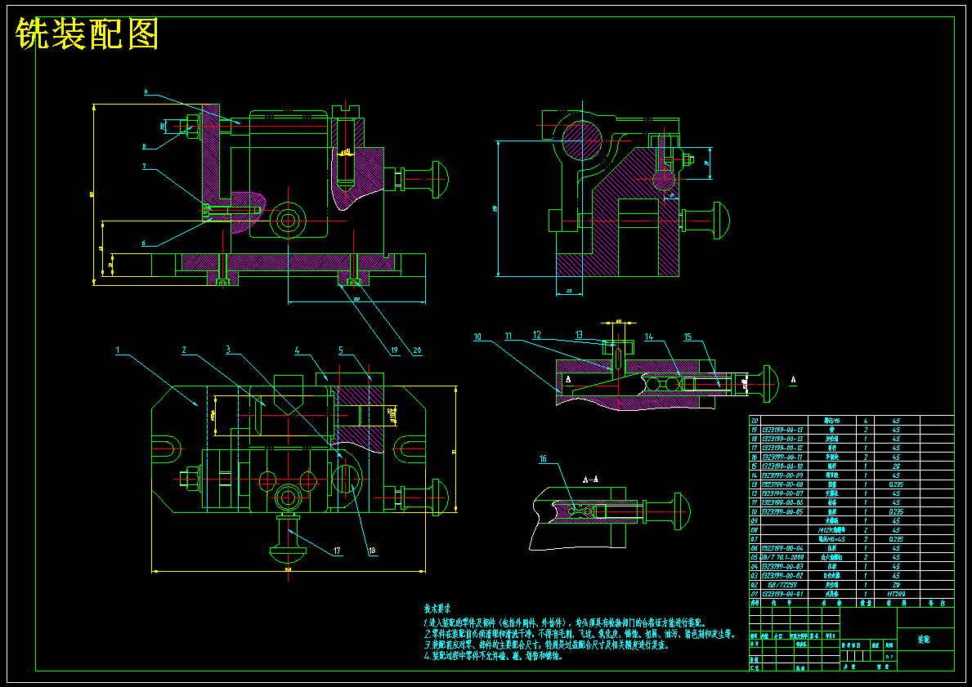Click parts list code '1323199-00-09'
The width and height of the screenshot is (972, 687).
[x=782, y=475]
